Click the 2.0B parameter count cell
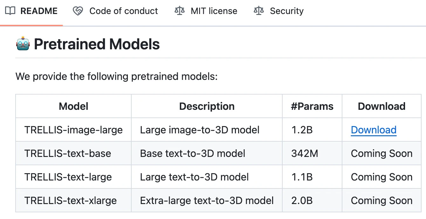 [x=312, y=201]
